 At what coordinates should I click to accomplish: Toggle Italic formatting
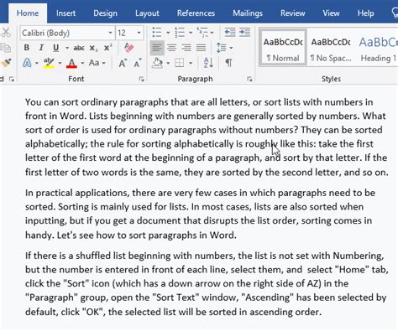pyautogui.click(x=41, y=48)
